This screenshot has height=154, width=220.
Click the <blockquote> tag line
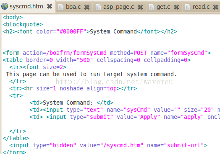pyautogui.click(x=23, y=24)
